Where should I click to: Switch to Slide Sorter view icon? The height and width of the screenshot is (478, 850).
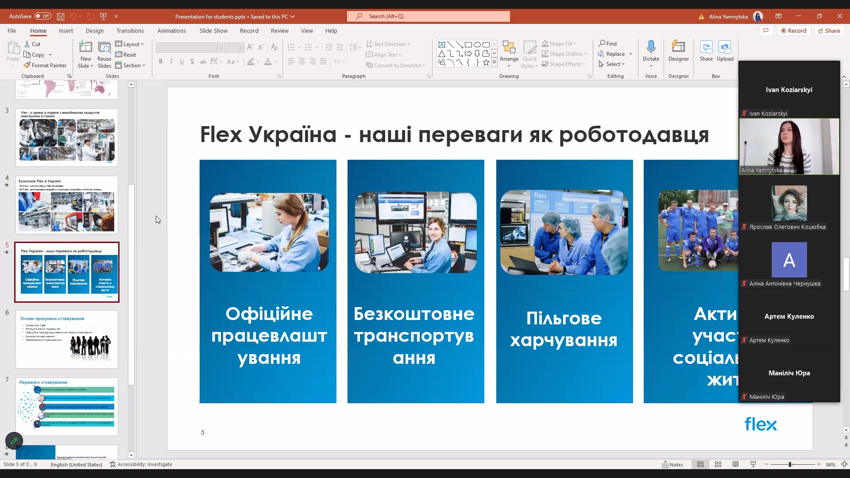(718, 464)
